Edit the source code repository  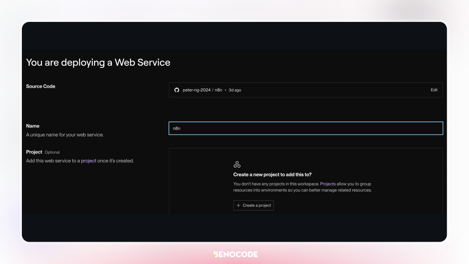pos(434,90)
